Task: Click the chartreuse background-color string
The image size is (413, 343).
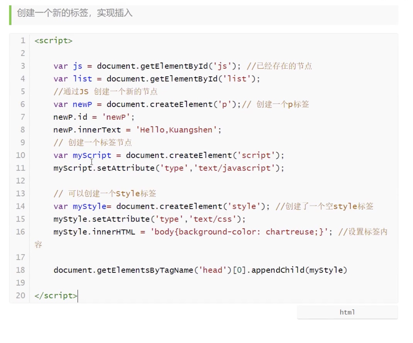Action: click(239, 232)
